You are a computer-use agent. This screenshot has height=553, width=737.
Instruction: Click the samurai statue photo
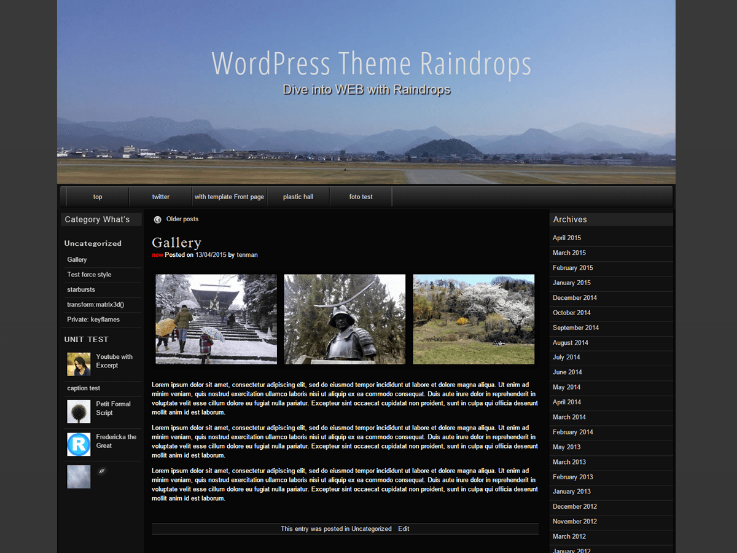click(345, 318)
